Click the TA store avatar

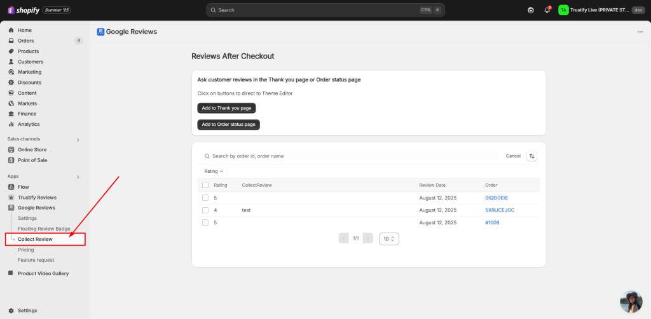(563, 10)
